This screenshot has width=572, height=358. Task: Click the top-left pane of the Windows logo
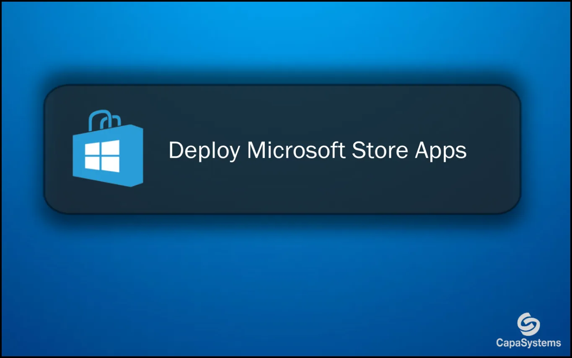coord(92,149)
